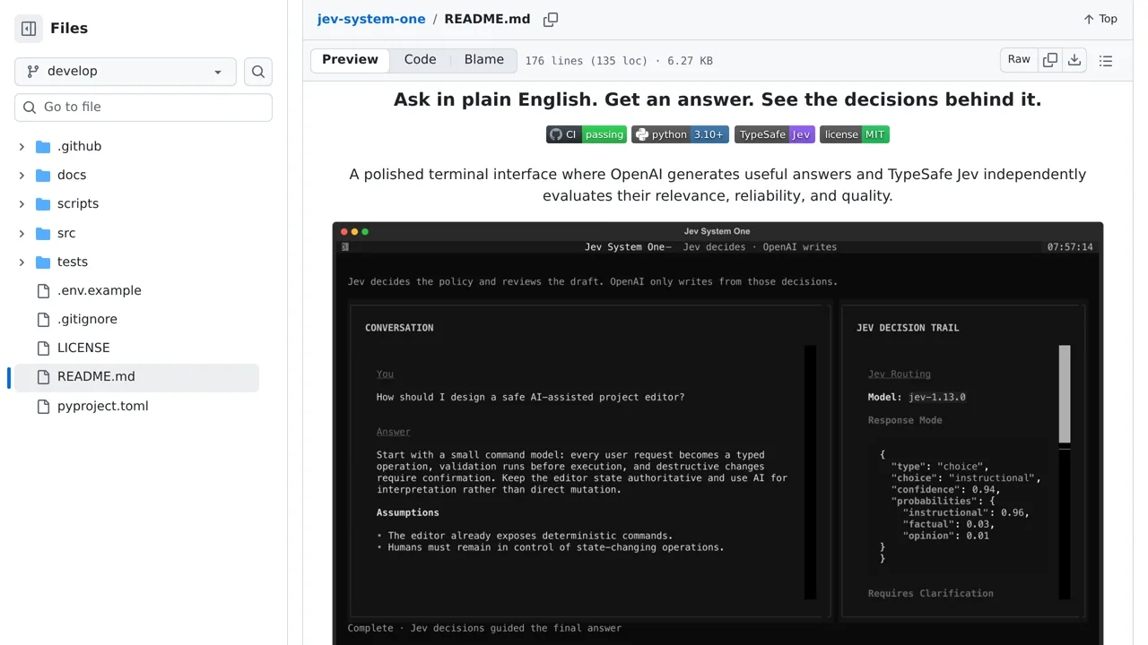Viewport: 1148px width, 645px height.
Task: Expand the docs folder chevron
Action: point(22,175)
